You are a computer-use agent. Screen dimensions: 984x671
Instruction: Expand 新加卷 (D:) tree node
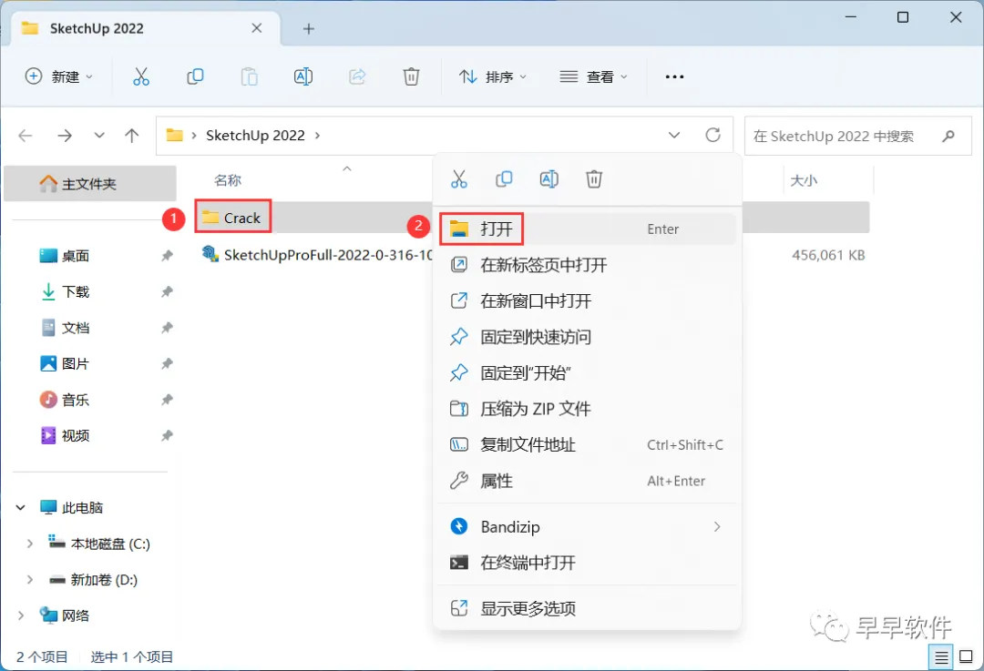click(29, 579)
